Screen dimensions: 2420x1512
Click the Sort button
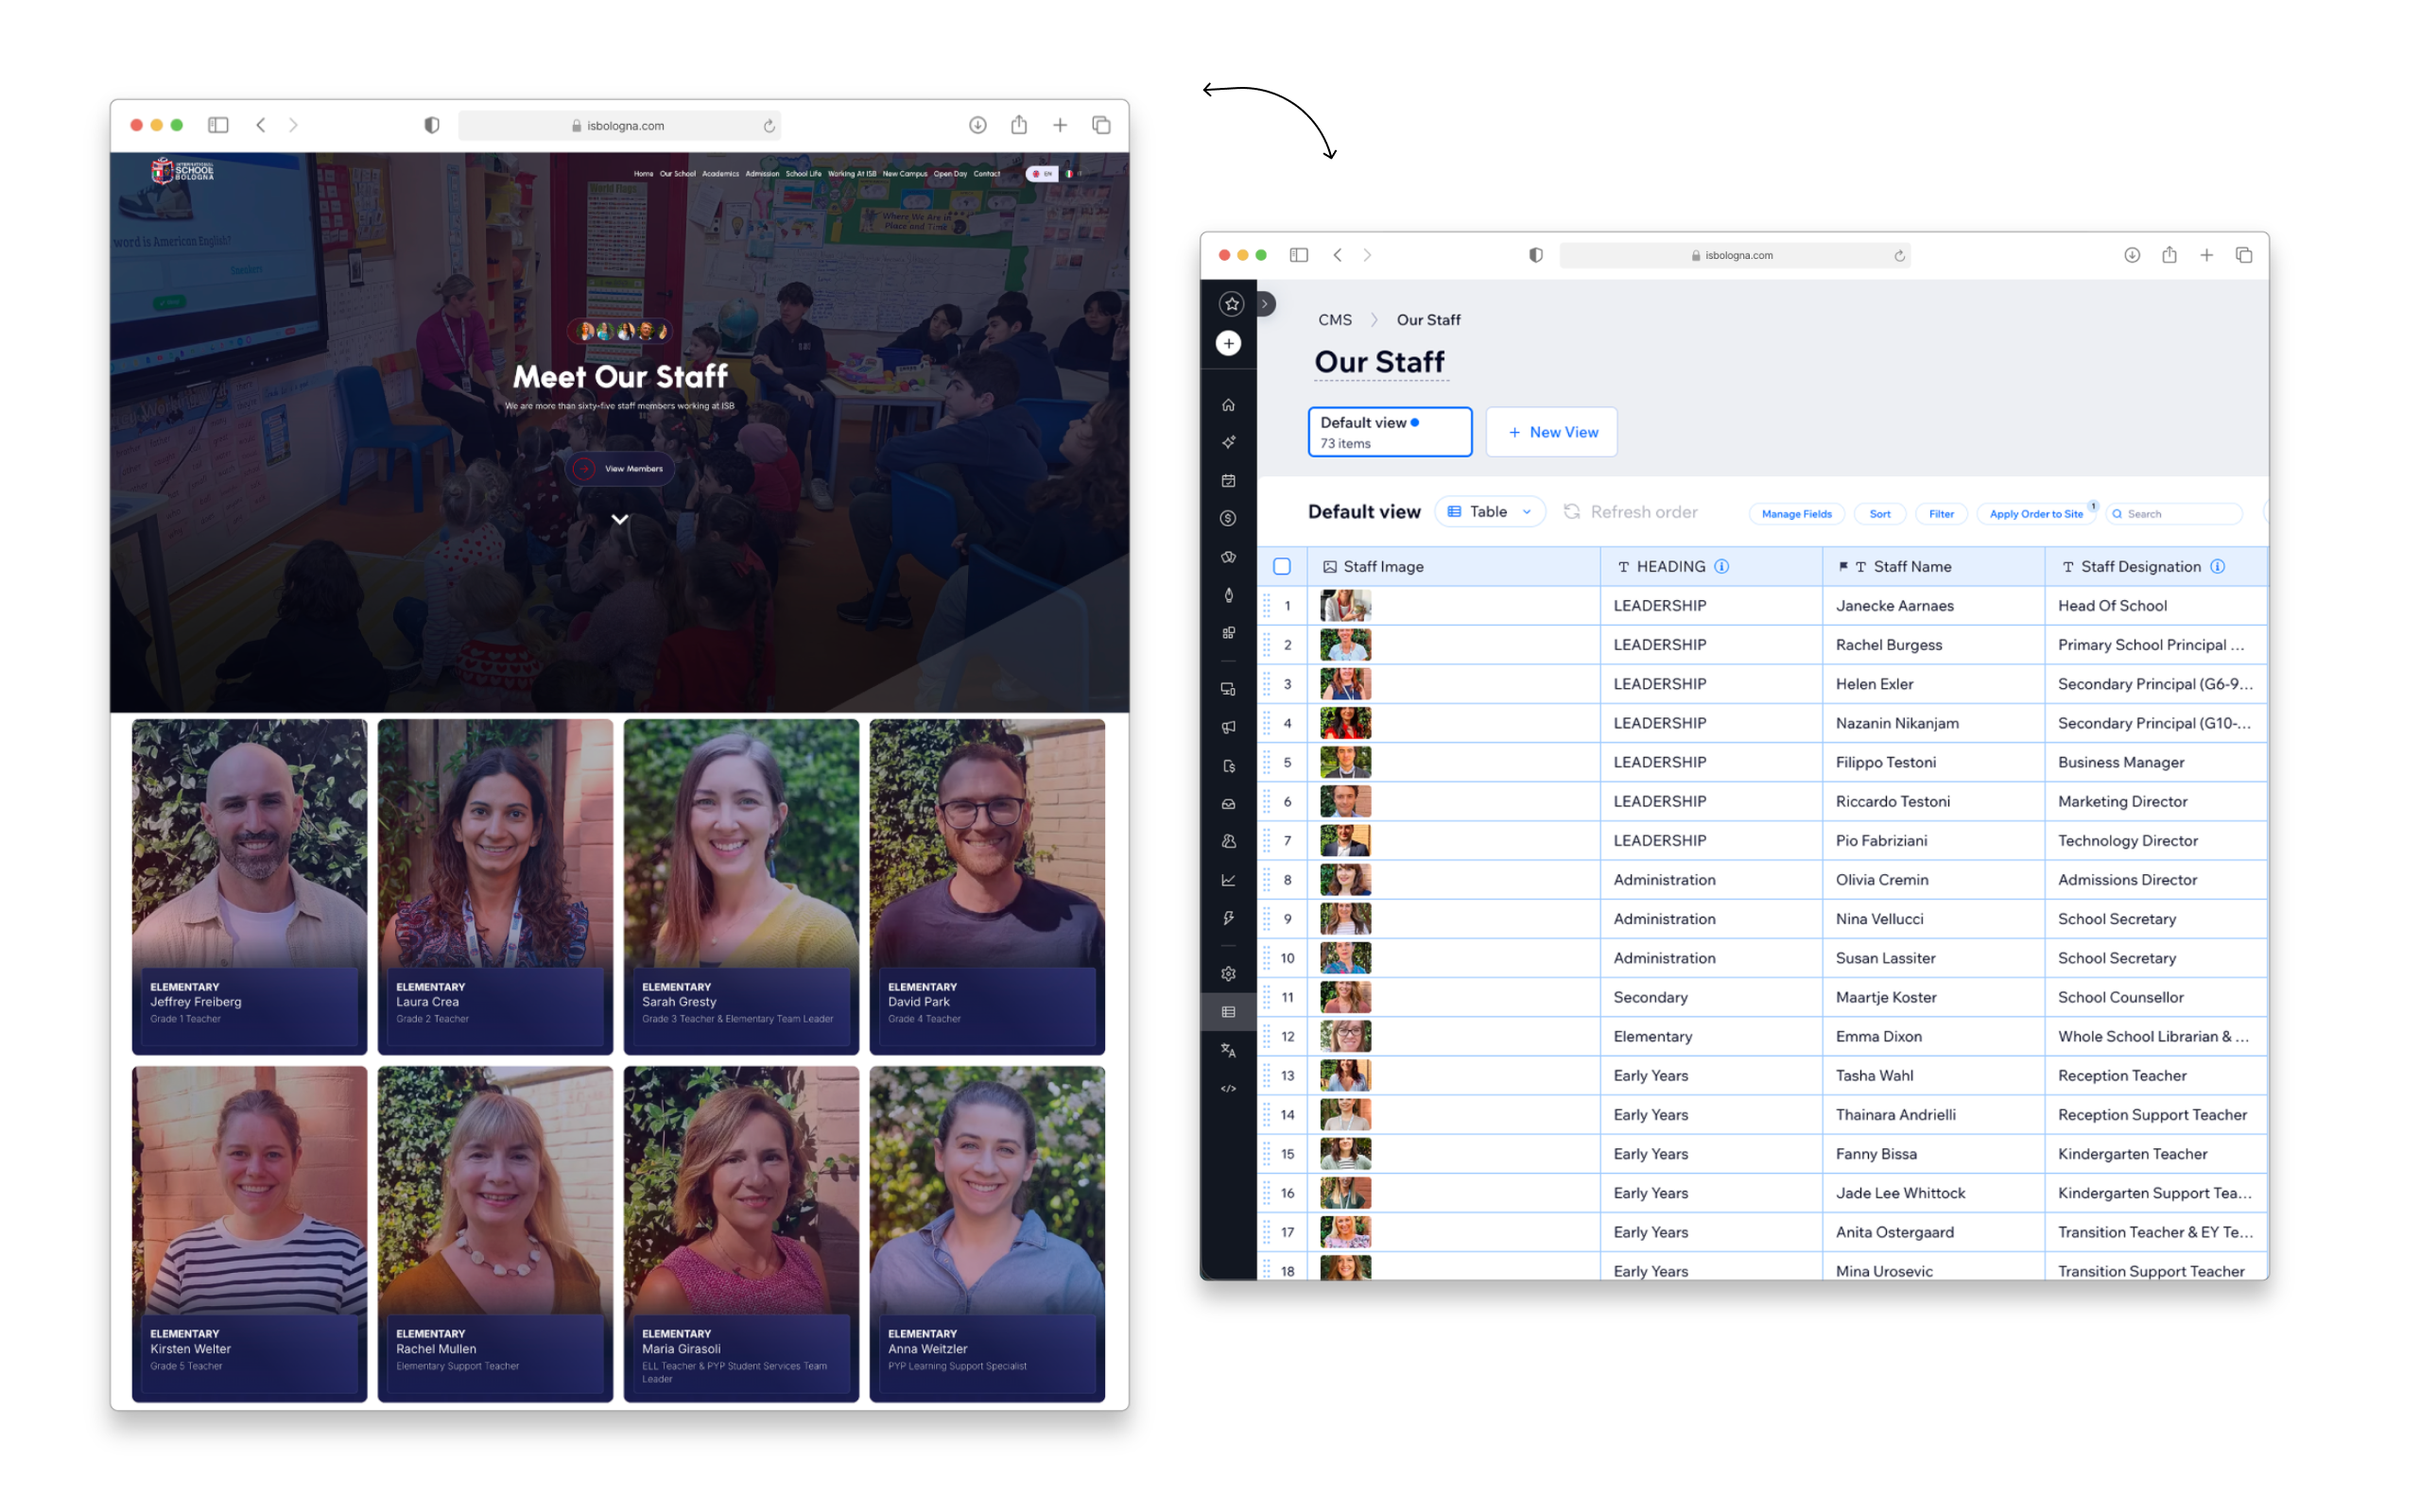pos(1880,514)
